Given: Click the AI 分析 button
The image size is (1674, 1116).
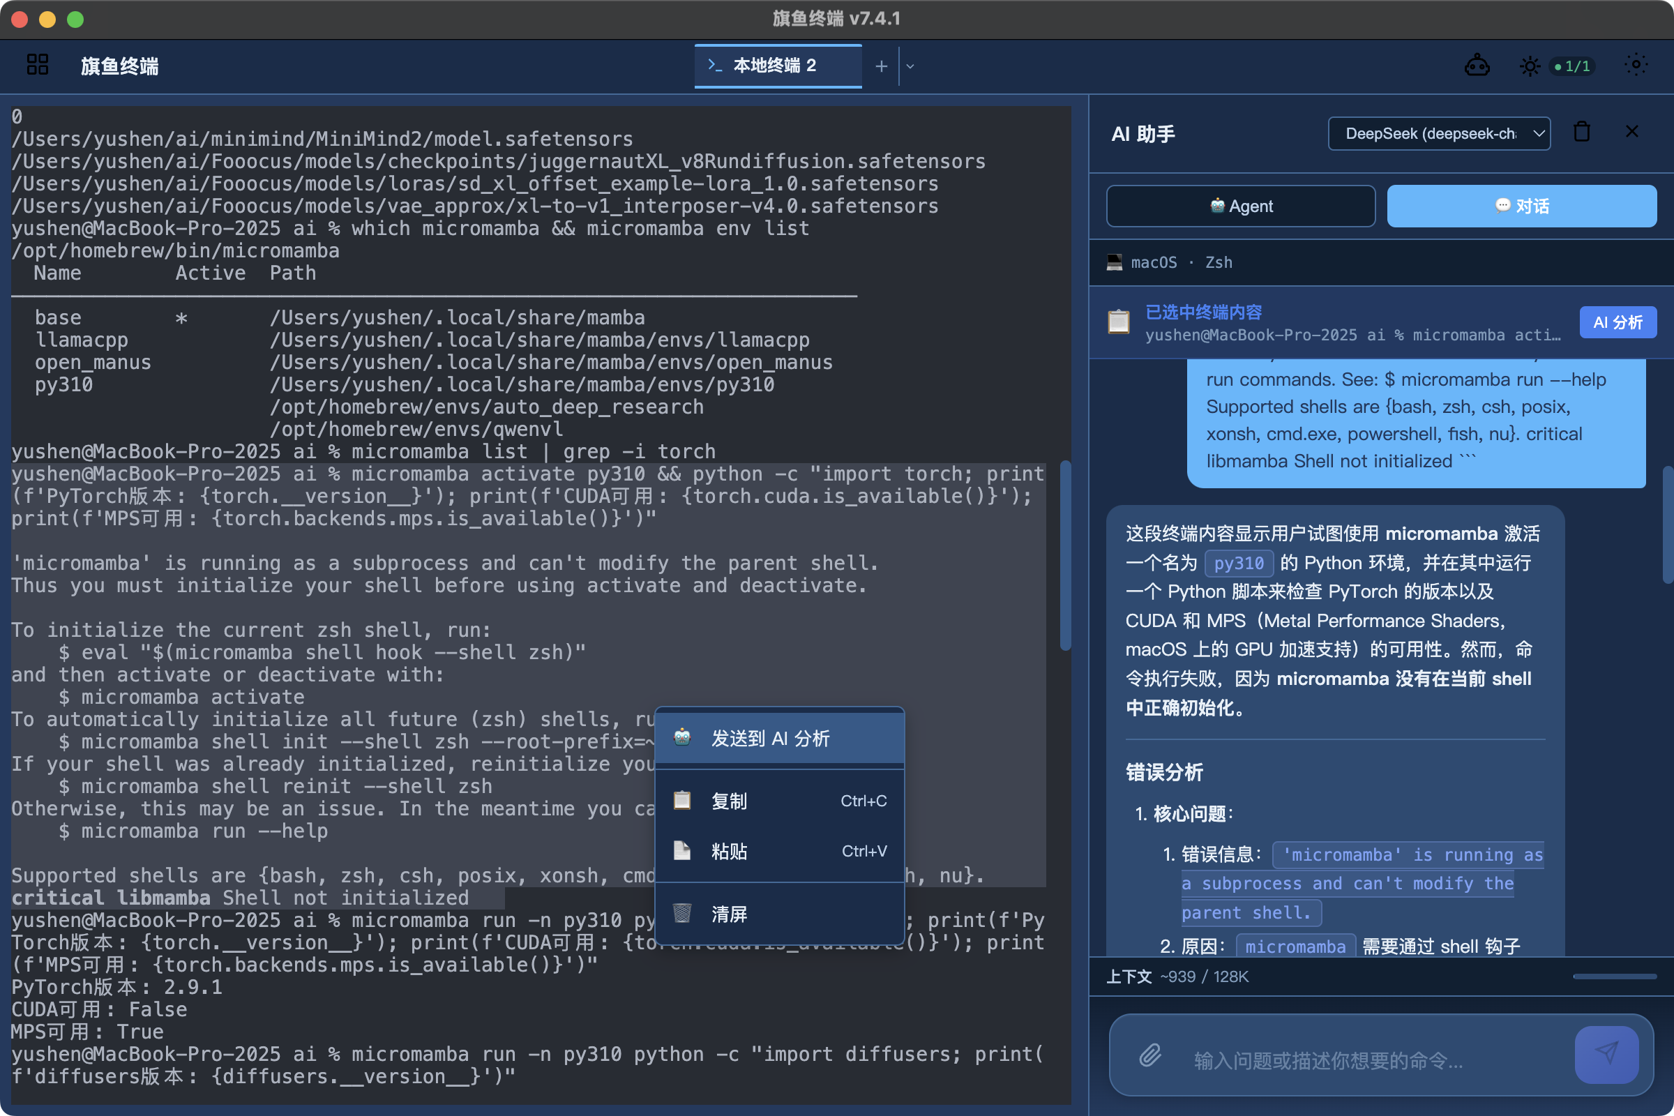Looking at the screenshot, I should (1617, 323).
